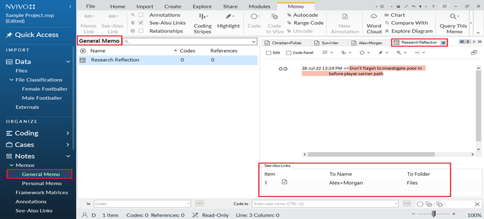
Task: Open the Alex+Morgan document tab
Action: (367, 43)
